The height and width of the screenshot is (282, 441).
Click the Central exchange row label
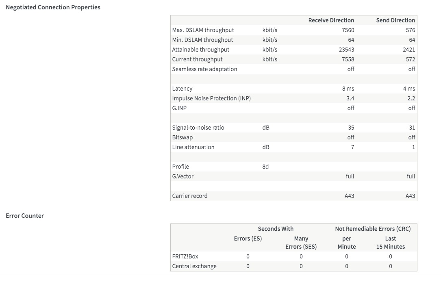point(194,266)
